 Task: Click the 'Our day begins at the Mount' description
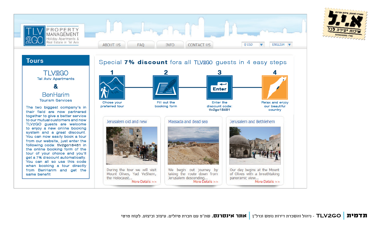point(254,174)
